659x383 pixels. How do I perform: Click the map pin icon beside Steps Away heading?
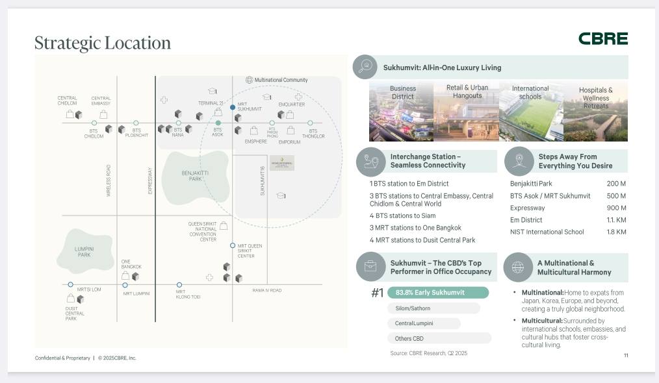tap(518, 161)
